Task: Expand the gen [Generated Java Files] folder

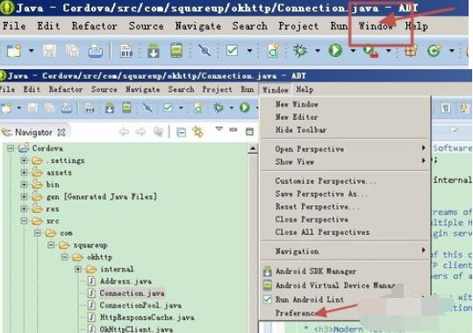Action: [25, 196]
